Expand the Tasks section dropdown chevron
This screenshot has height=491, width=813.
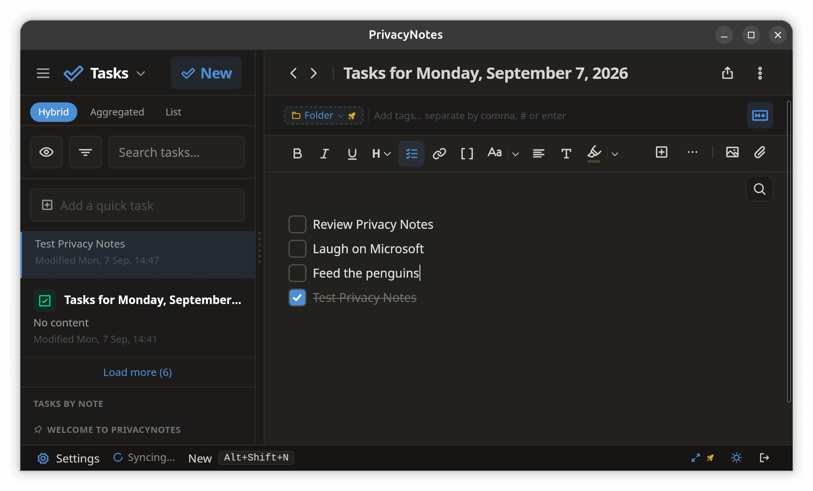pyautogui.click(x=141, y=74)
